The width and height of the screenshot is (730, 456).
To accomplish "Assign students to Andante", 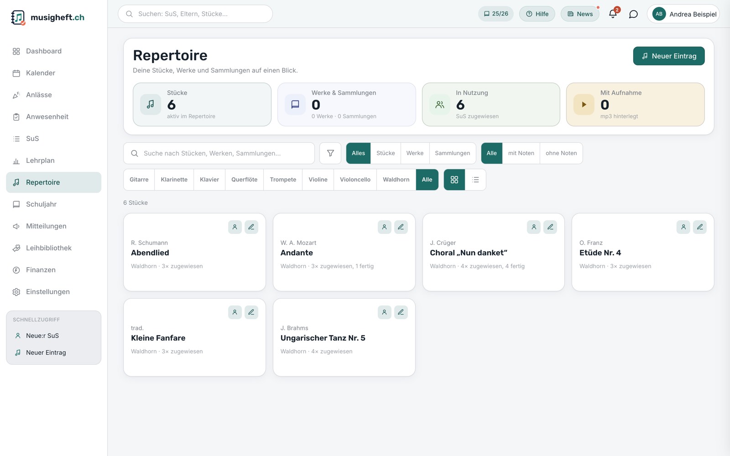I will pos(385,227).
